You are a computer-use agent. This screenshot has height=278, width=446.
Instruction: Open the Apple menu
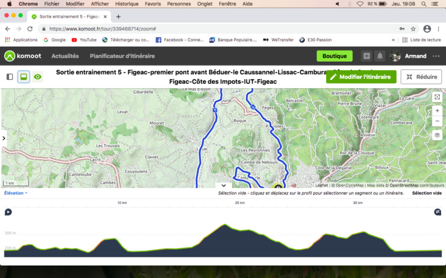[x=9, y=4]
